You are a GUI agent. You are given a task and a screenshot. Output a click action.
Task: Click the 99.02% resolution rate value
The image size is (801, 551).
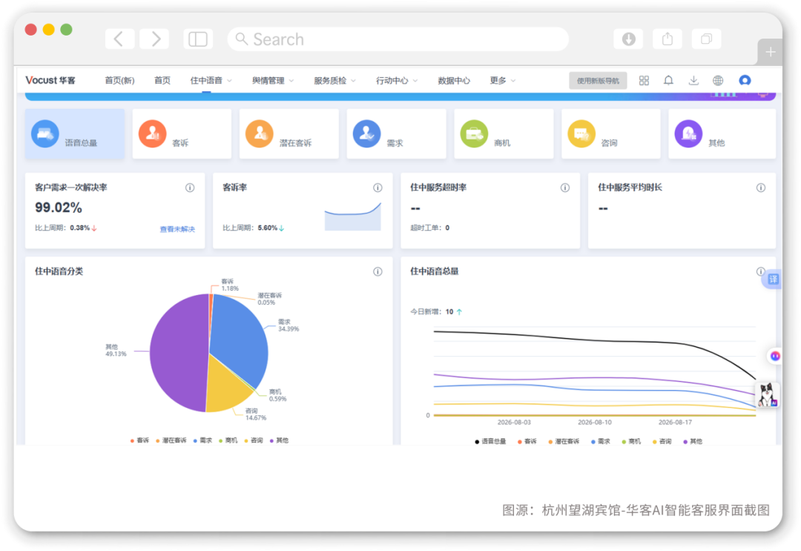pyautogui.click(x=59, y=208)
